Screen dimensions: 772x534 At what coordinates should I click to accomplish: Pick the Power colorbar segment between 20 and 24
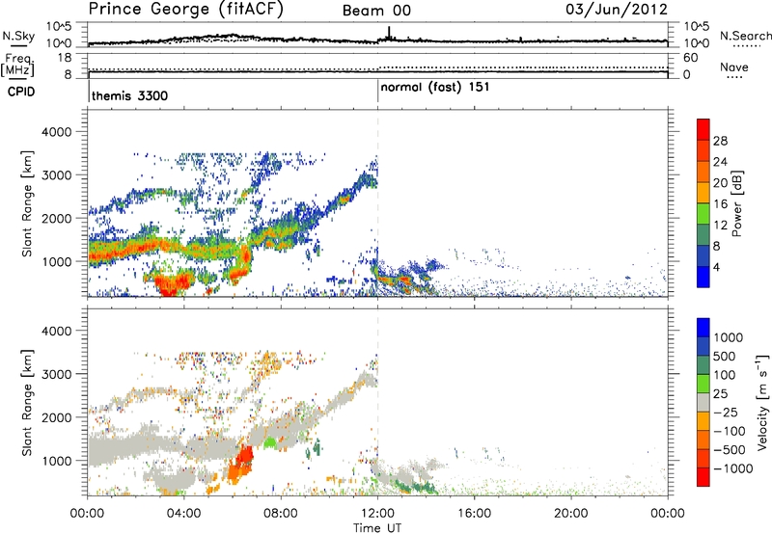click(703, 173)
